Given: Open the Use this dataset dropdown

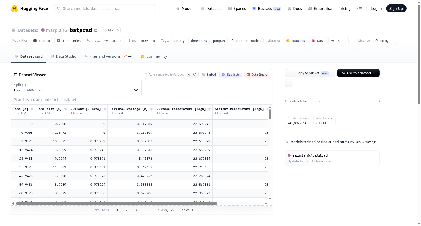Looking at the screenshot, I should pos(358,73).
